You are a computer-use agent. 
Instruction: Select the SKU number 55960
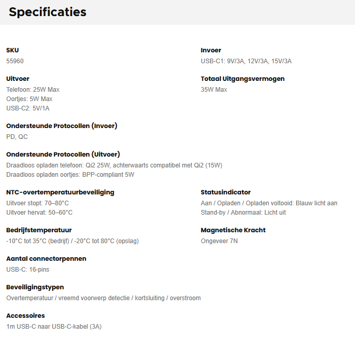(15, 61)
